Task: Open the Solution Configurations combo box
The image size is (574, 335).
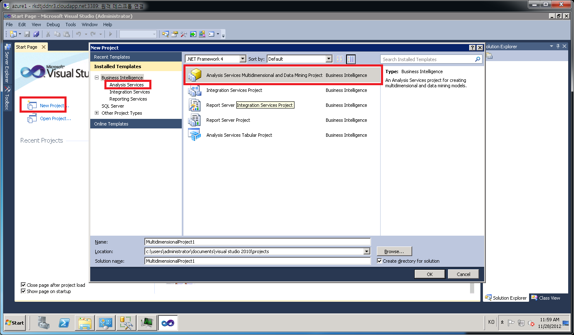Action: click(138, 34)
